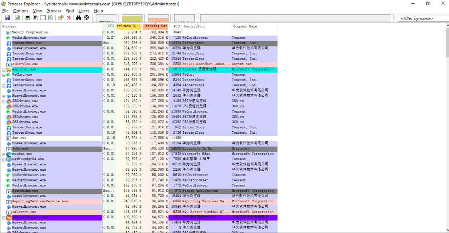Open process Properties toolbar icon
Image resolution: width=449 pixels, height=233 pixels.
pos(61,18)
